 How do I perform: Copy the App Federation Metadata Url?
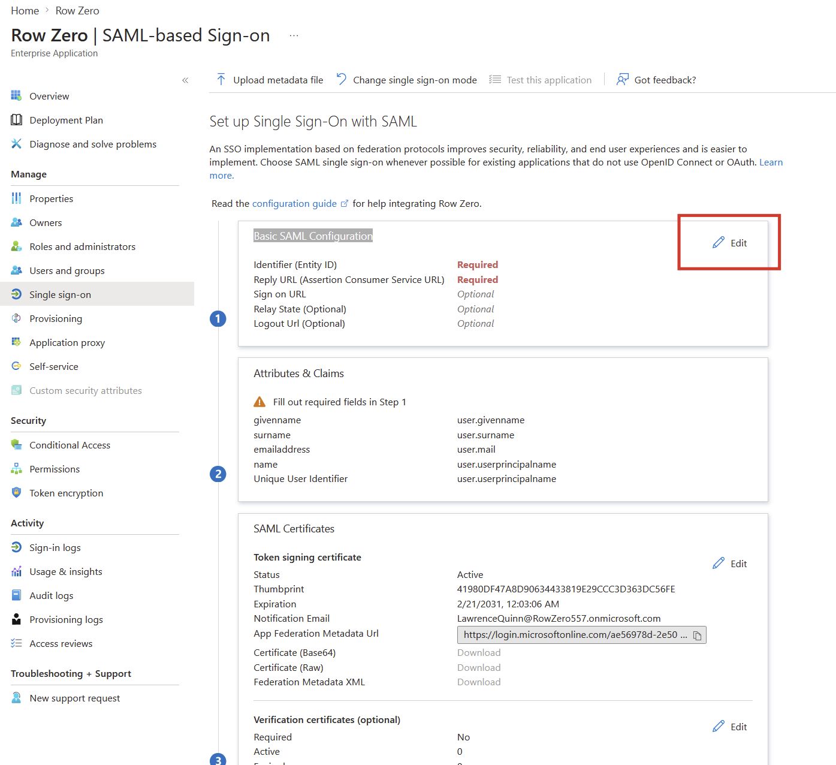point(698,636)
